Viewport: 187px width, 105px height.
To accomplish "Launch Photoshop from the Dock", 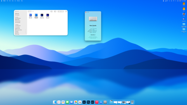I will pos(88,102).
